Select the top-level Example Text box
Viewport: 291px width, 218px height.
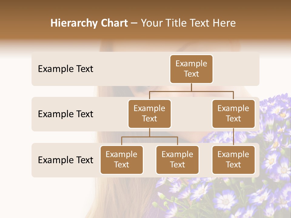(191, 69)
